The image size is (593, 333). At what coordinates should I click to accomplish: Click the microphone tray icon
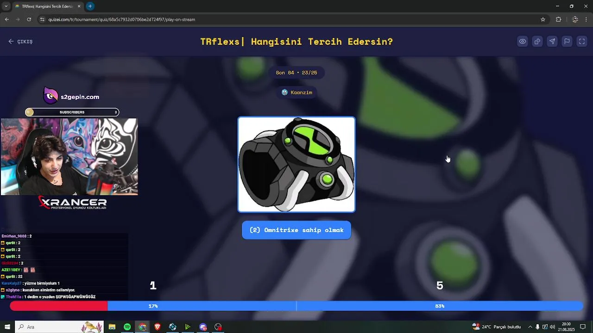pos(537,327)
